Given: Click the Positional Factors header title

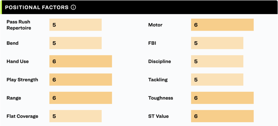Looking at the screenshot, I should pos(37,7).
